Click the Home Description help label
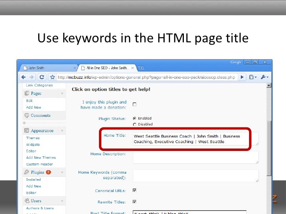Screen dimensions: 286x214 [108, 154]
